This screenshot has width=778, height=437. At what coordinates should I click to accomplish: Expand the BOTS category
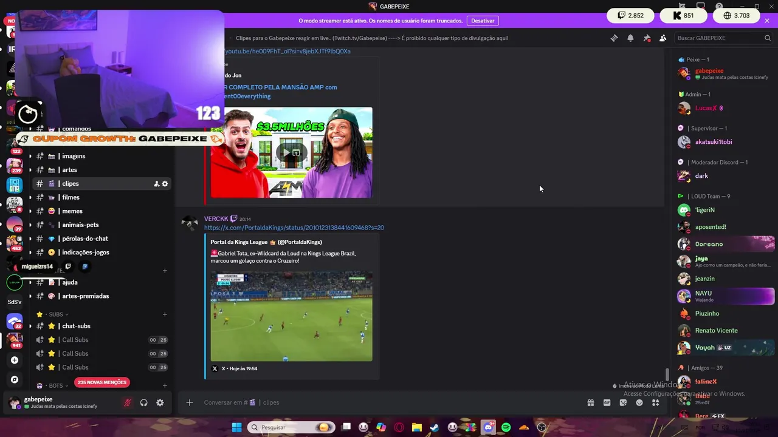[x=56, y=385]
